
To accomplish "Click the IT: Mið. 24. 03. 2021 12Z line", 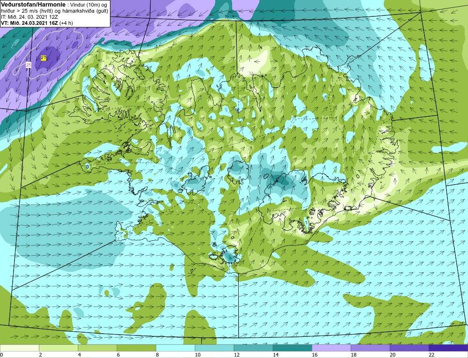I will (x=29, y=17).
